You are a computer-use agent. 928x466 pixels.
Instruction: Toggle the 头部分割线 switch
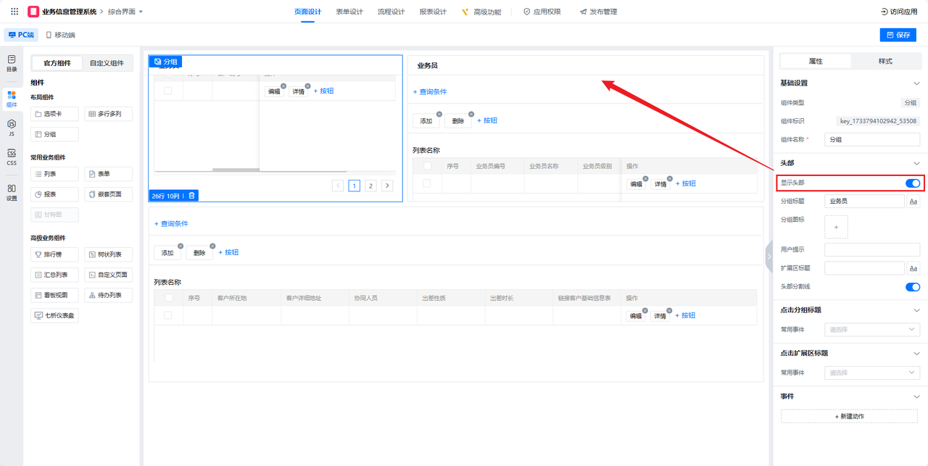tap(913, 287)
